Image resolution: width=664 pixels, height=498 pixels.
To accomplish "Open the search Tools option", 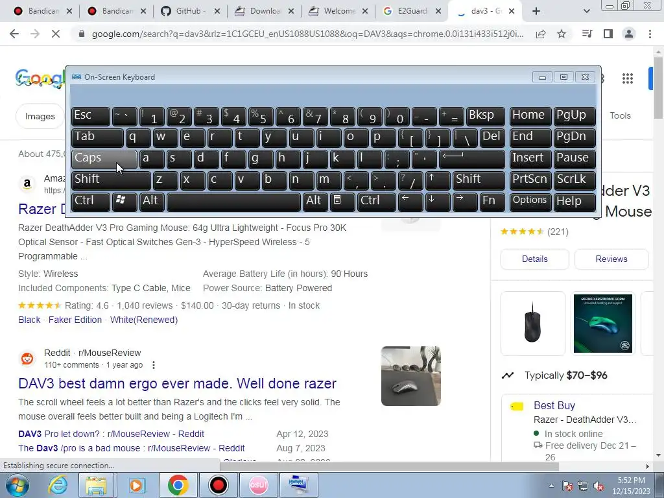I will [x=620, y=115].
